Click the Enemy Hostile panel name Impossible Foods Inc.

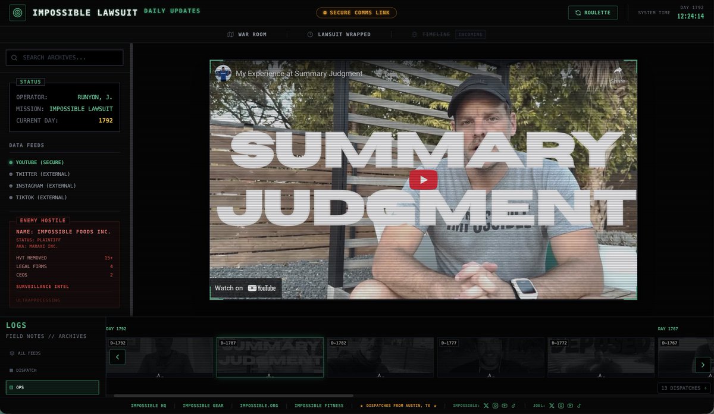(64, 231)
